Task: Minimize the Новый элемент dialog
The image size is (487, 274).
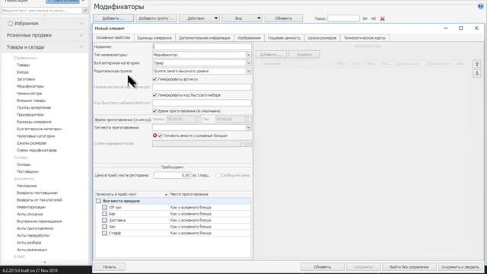Action: tap(446, 28)
